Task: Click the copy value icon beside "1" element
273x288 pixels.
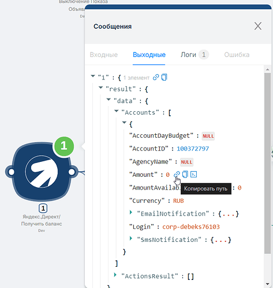Action: (164, 77)
